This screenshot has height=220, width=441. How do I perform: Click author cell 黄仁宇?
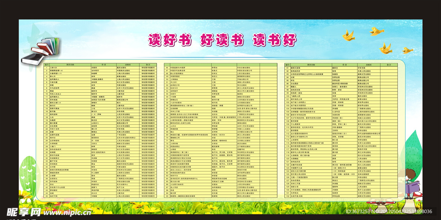(94, 129)
